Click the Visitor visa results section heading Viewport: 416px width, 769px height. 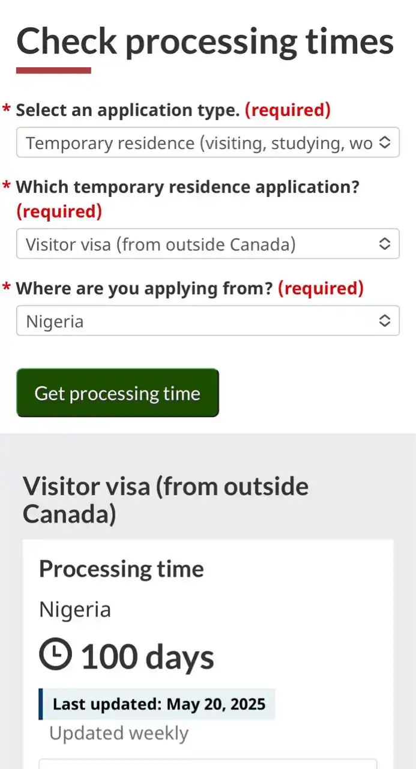[x=166, y=500]
